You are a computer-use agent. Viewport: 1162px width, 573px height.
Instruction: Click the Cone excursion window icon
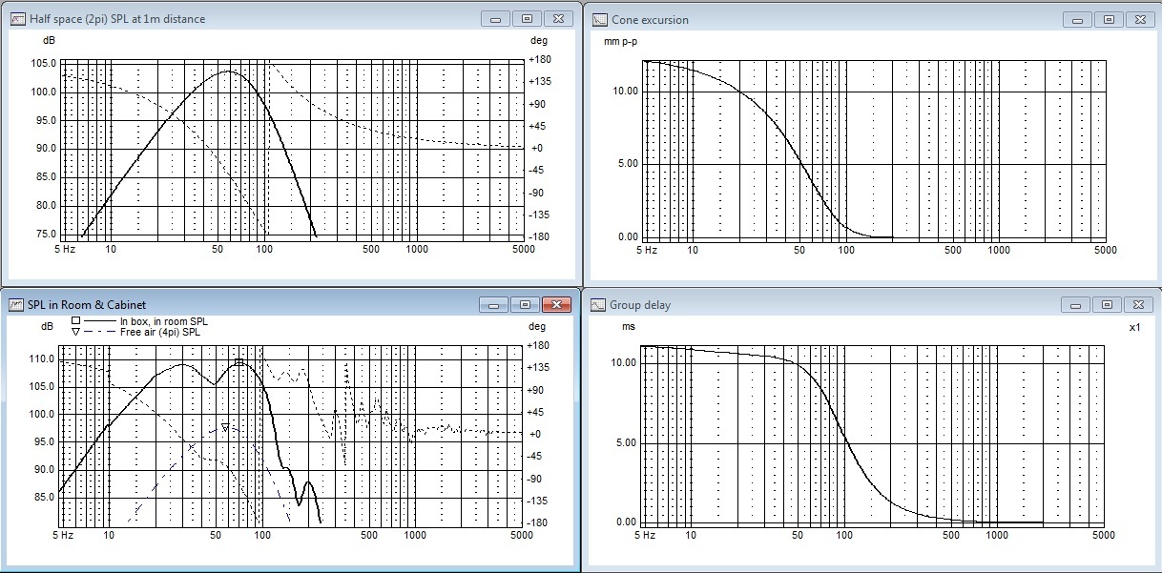coord(599,19)
